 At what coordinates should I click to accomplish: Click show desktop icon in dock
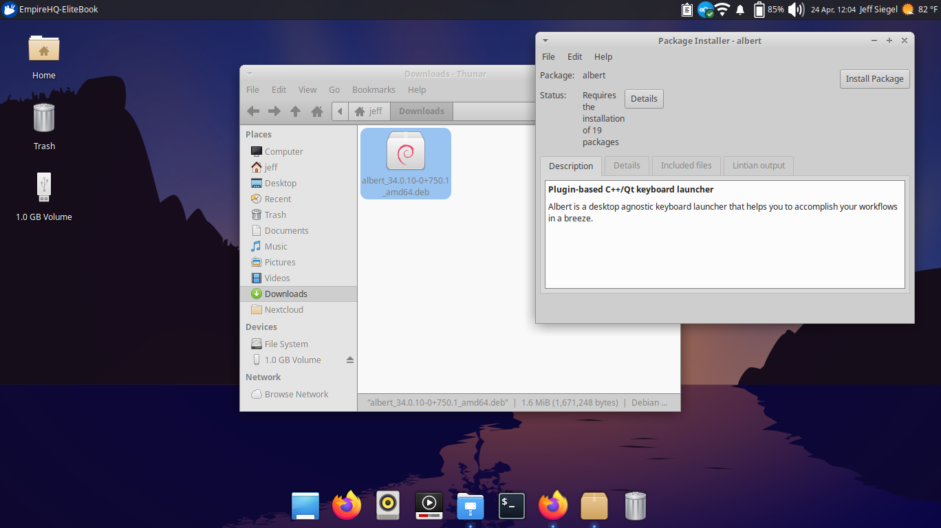point(305,506)
